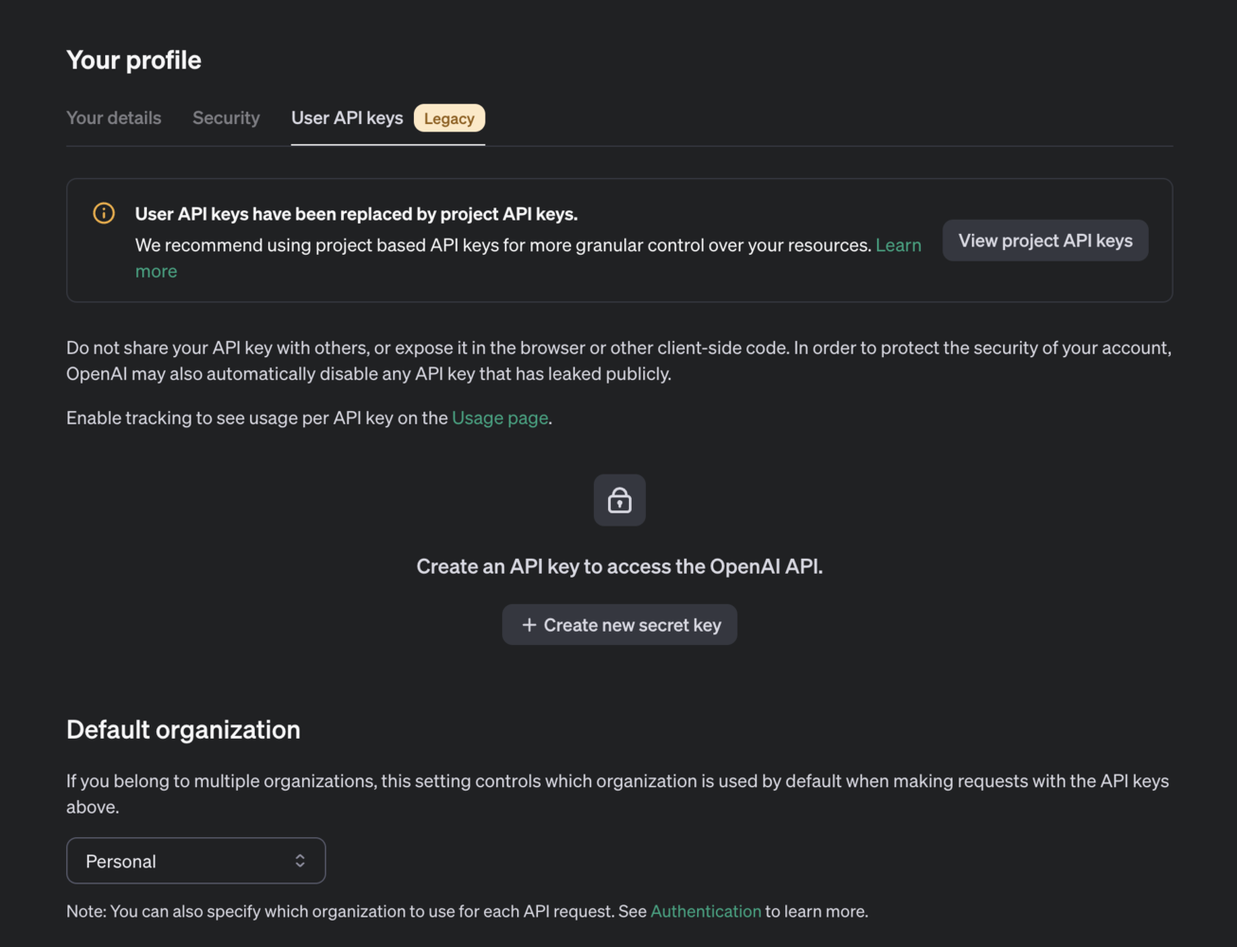Click View project API keys button

[x=1046, y=241]
